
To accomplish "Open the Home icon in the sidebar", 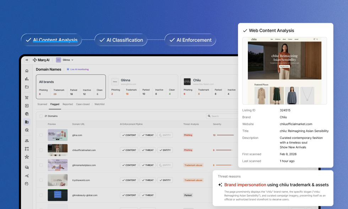I will (x=27, y=71).
